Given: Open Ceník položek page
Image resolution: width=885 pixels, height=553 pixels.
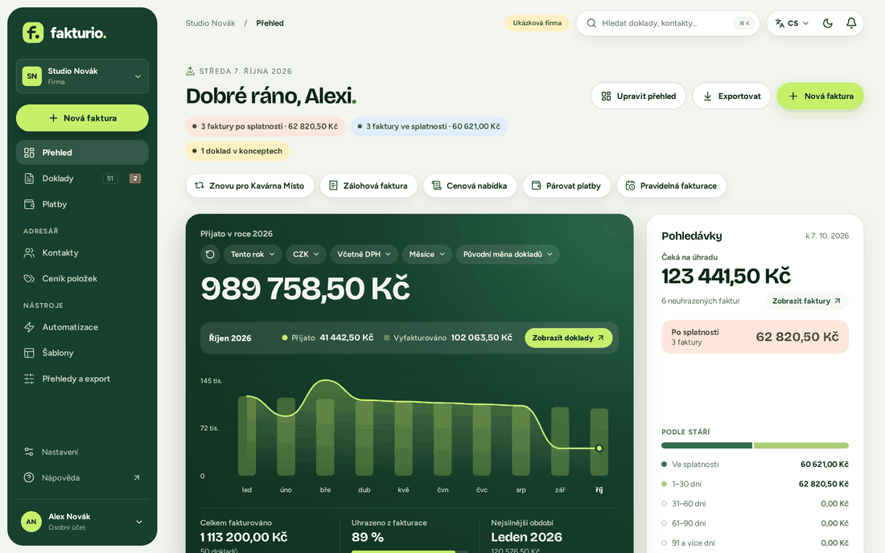Looking at the screenshot, I should point(82,279).
